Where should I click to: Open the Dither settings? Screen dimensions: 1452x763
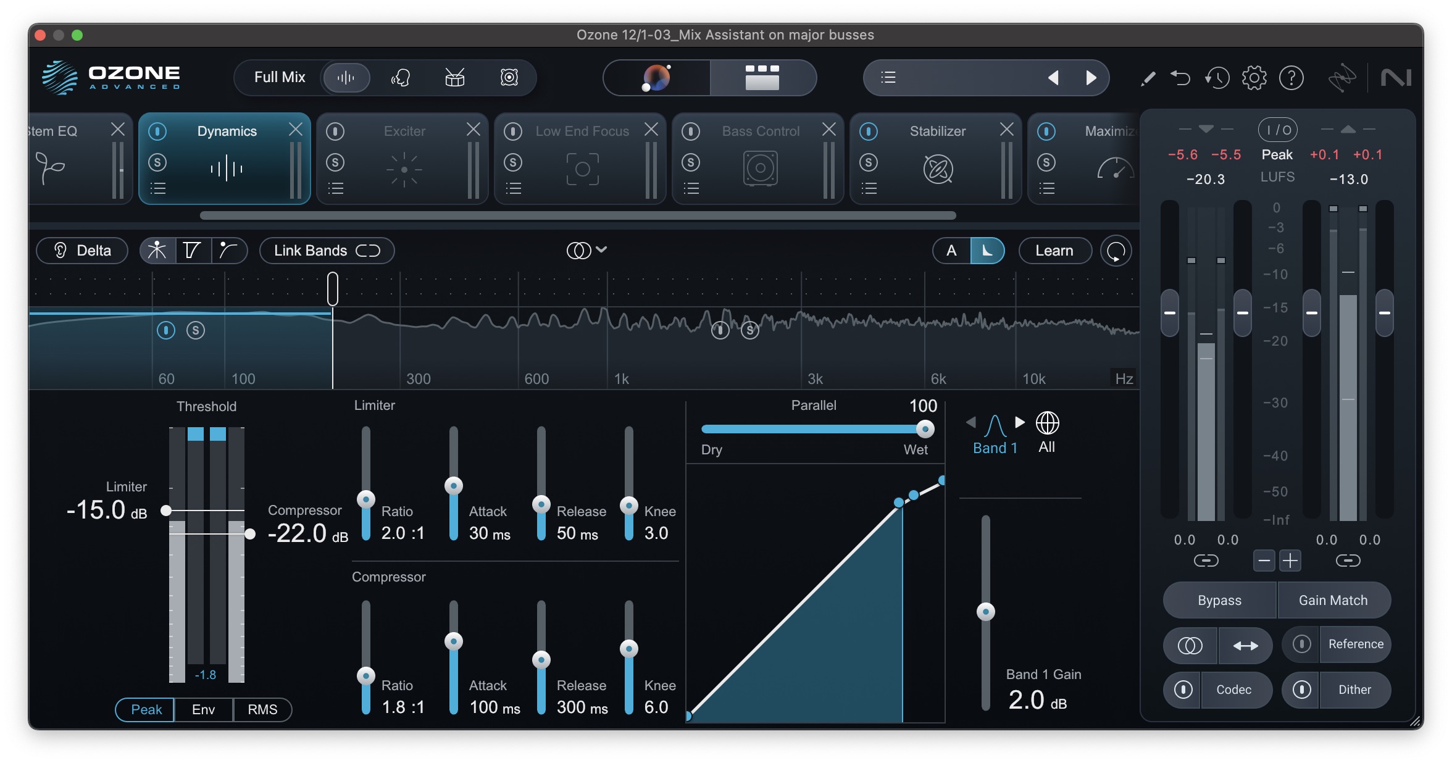pyautogui.click(x=1354, y=690)
